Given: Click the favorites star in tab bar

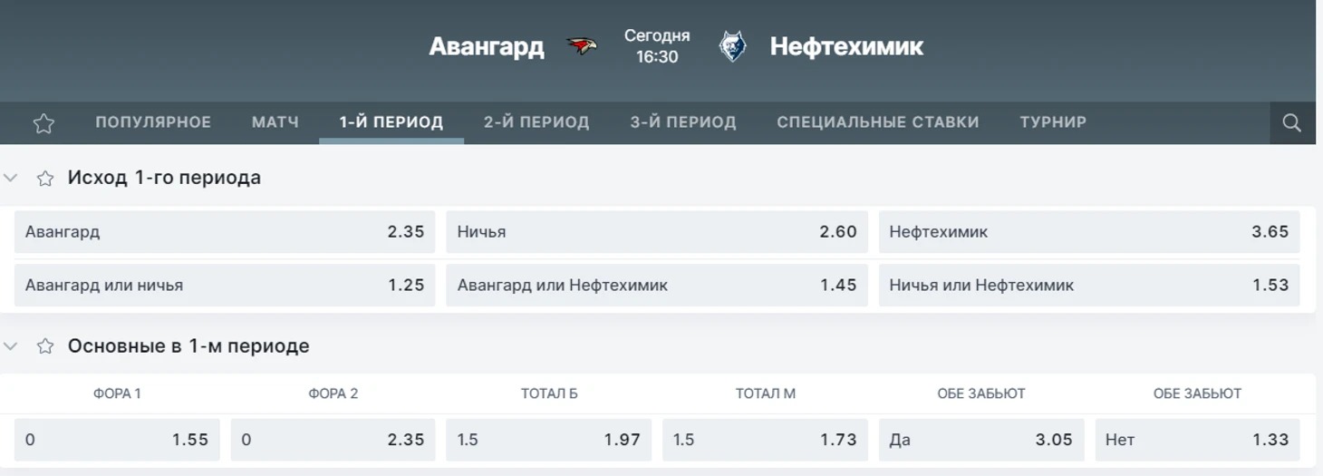Looking at the screenshot, I should pos(43,123).
